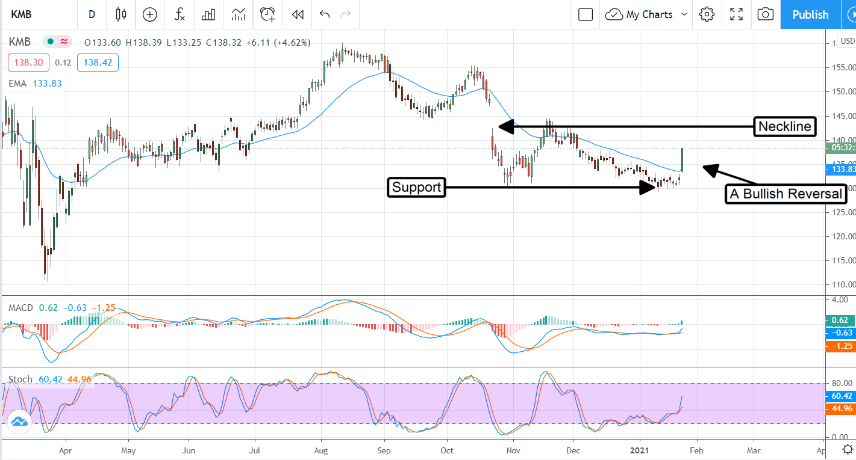Toggle the green market status indicator

tap(51, 42)
